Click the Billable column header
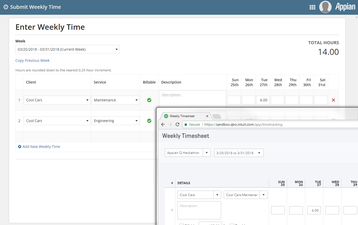The width and height of the screenshot is (358, 225). pos(149,82)
